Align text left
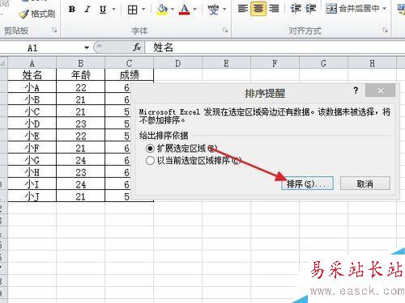The height and width of the screenshot is (303, 405). coord(243,9)
